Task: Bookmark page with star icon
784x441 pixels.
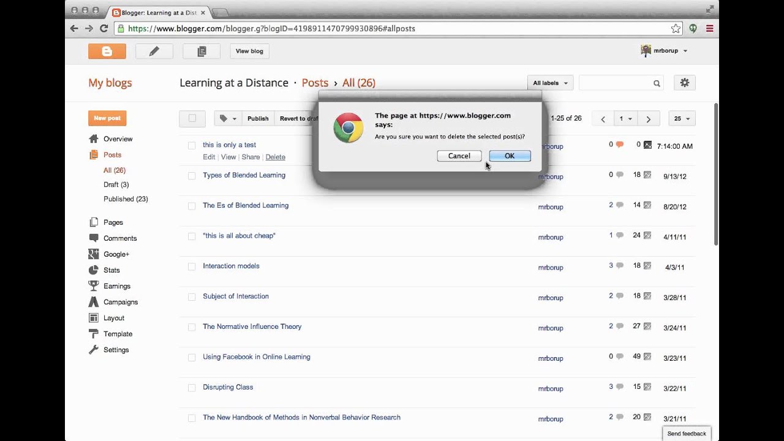Action: tap(676, 28)
